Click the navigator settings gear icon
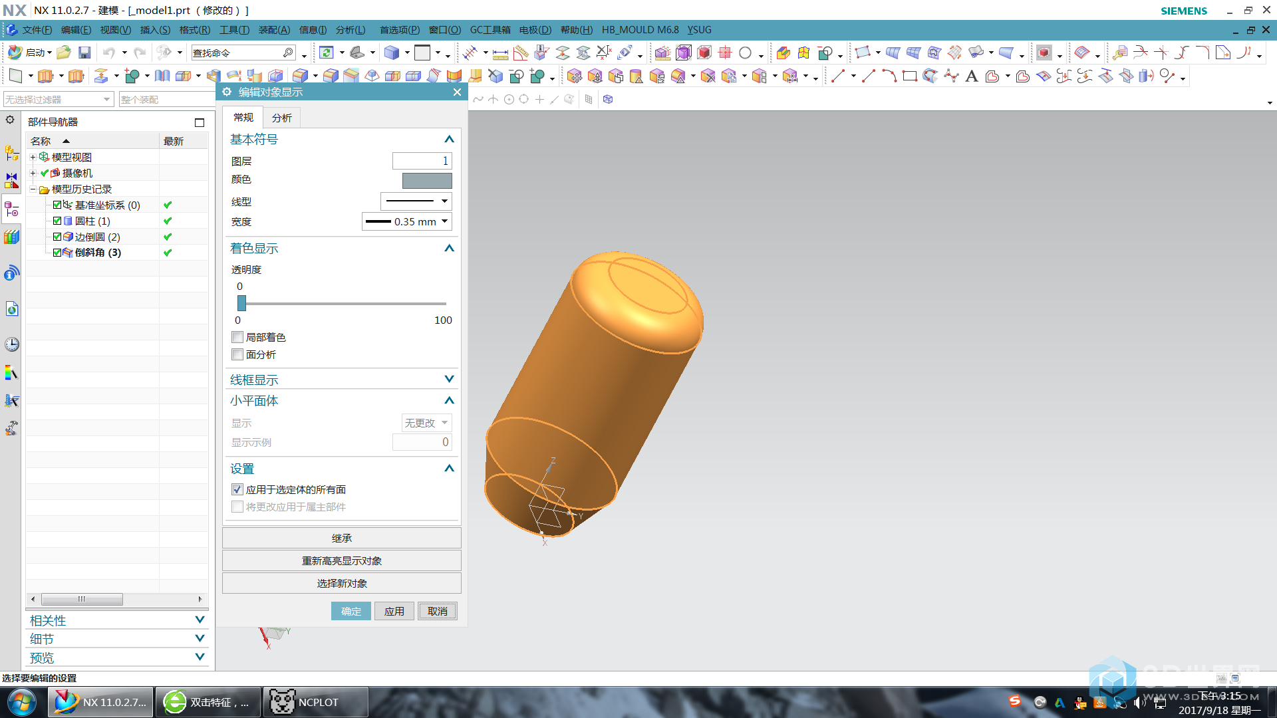Image resolution: width=1277 pixels, height=718 pixels. (10, 120)
